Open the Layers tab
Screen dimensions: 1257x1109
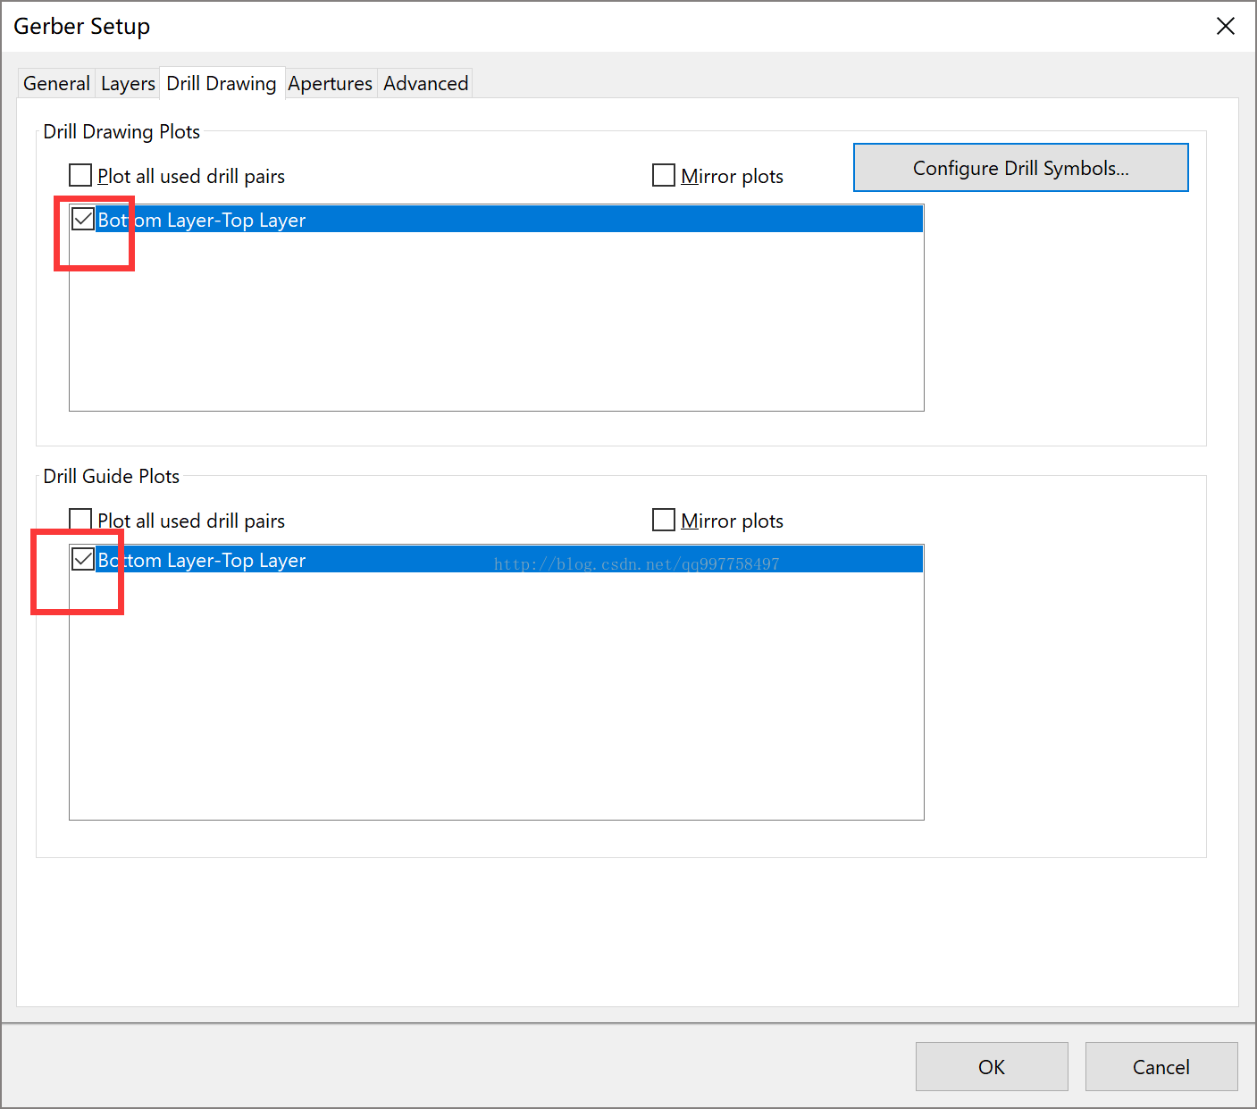[128, 84]
